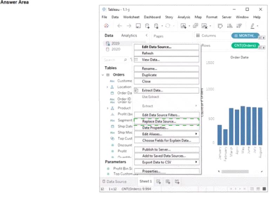Open the Dashboard menu

pyautogui.click(x=152, y=17)
